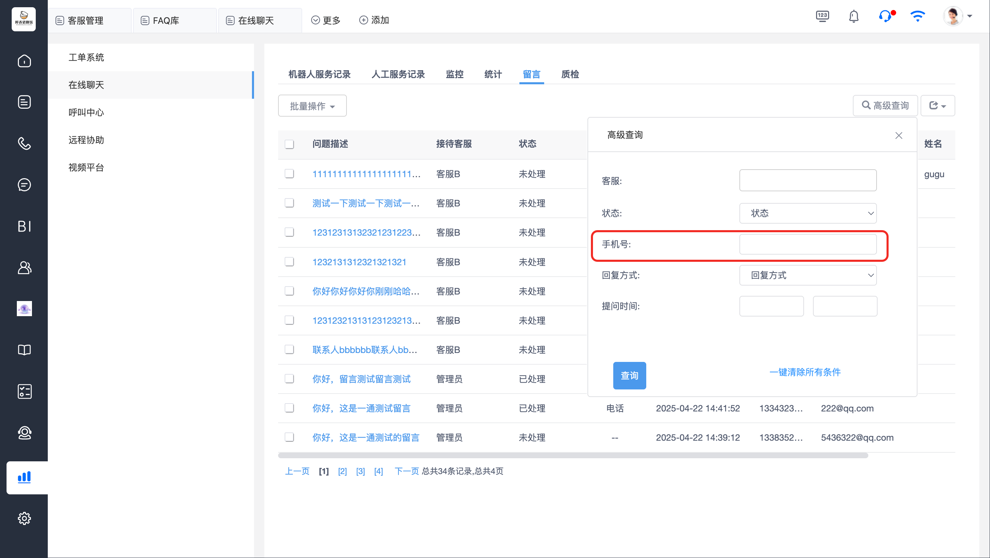Click the notification bell icon
Screen dimensions: 990x558
point(854,17)
